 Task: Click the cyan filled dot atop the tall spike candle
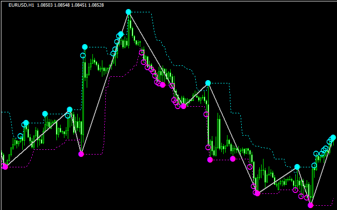click(85, 47)
